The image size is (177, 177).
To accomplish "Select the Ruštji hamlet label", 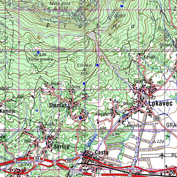I will coord(50,124).
